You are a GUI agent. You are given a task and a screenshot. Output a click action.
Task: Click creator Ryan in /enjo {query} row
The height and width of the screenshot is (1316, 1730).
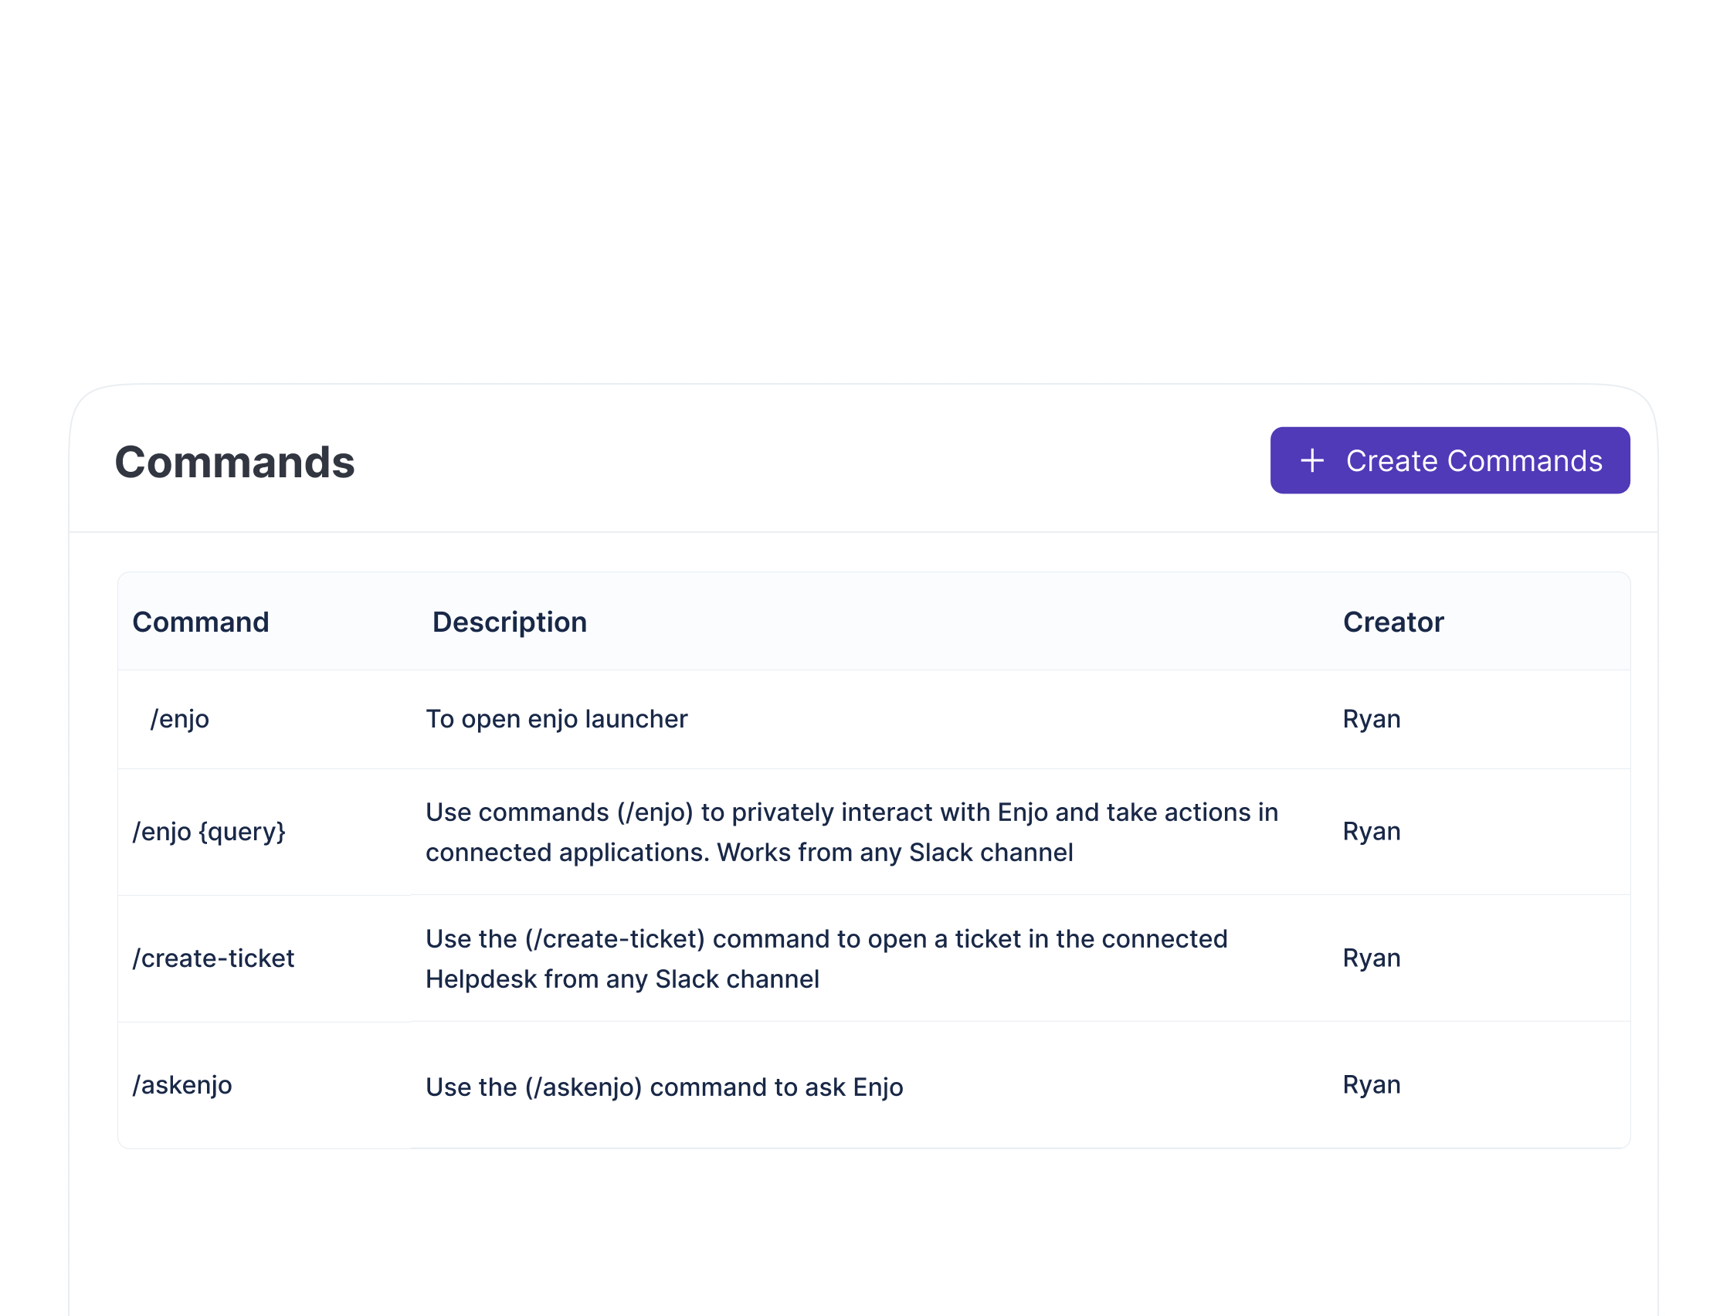point(1371,831)
